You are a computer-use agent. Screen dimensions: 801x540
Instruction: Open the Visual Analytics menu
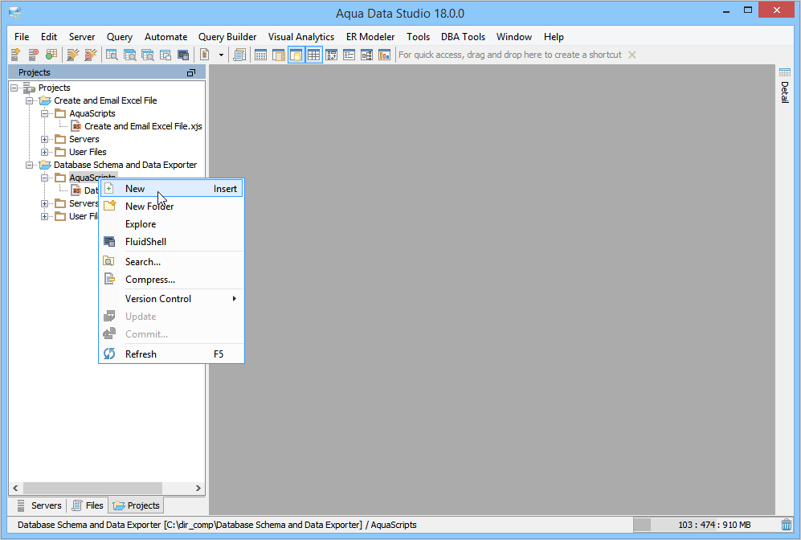pos(301,37)
